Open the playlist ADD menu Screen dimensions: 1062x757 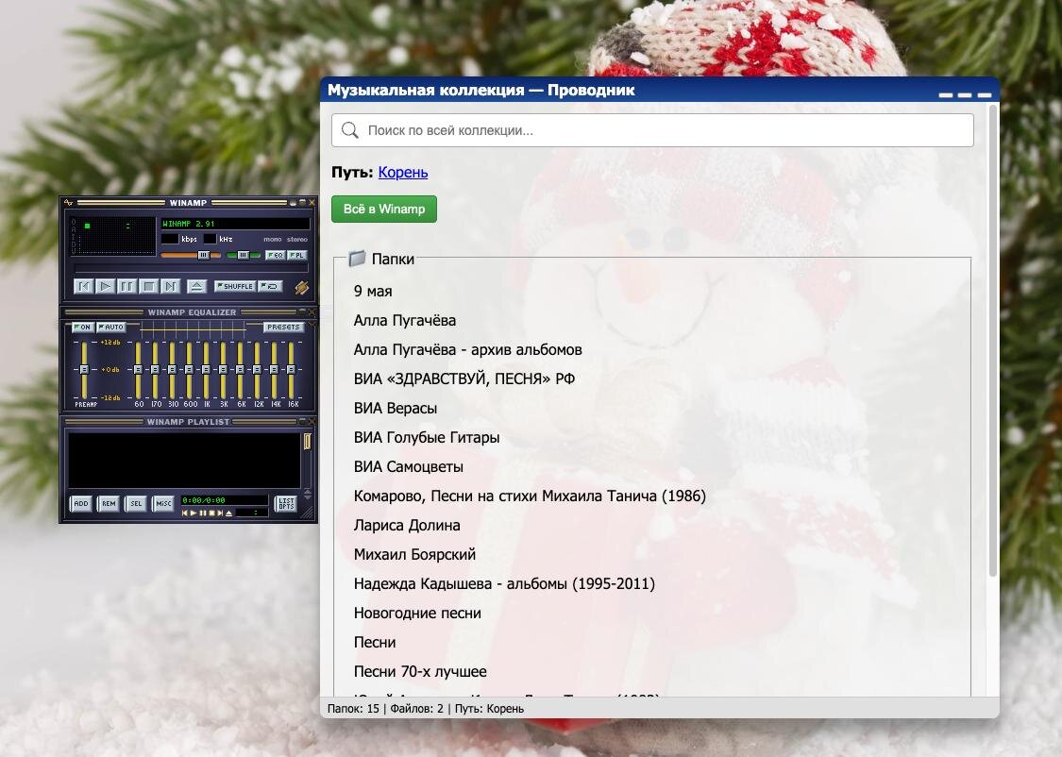click(x=81, y=504)
